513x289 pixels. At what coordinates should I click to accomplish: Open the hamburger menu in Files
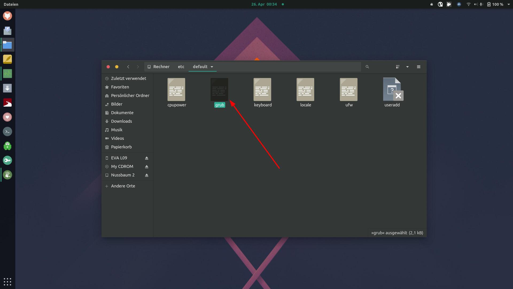(418, 67)
